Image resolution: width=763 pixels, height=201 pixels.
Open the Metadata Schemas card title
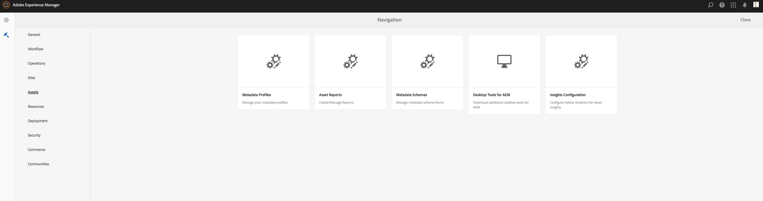[411, 95]
